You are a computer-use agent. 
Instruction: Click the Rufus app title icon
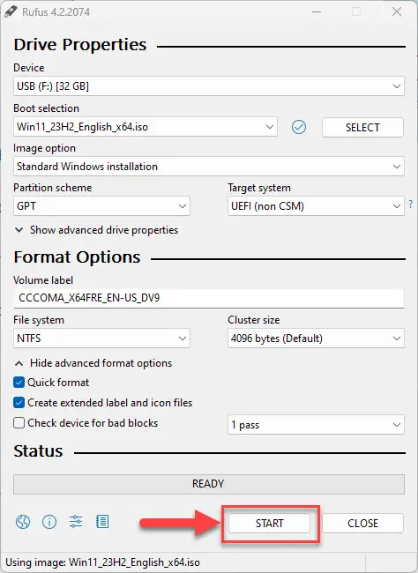(x=11, y=11)
